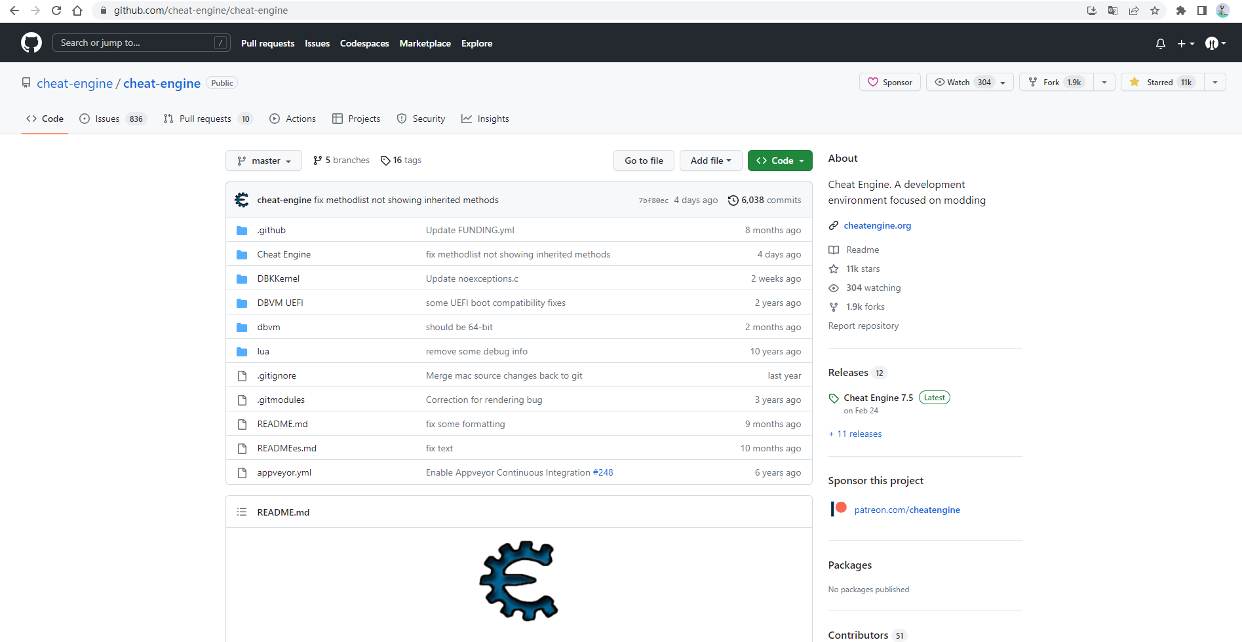Expand the master branch dropdown

tap(263, 160)
